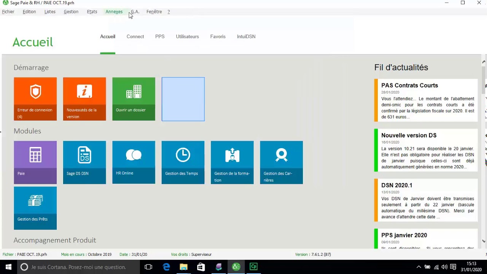This screenshot has height=274, width=487.
Task: Launch Microsoft Edge from the taskbar
Action: pos(166,267)
